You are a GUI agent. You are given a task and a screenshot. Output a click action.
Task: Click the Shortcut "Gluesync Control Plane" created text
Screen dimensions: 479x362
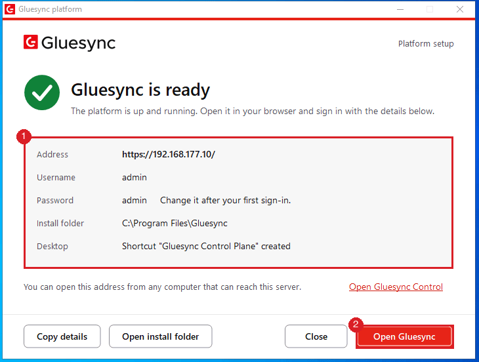[x=206, y=247]
